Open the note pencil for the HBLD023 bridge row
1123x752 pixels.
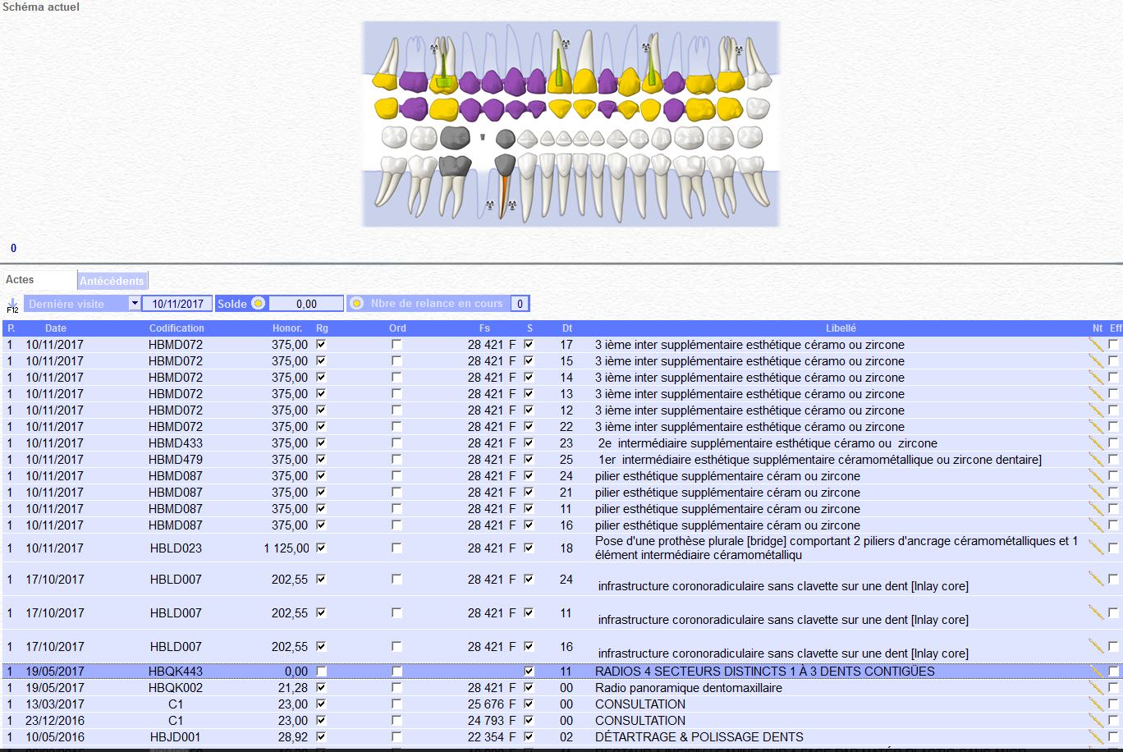pos(1095,548)
